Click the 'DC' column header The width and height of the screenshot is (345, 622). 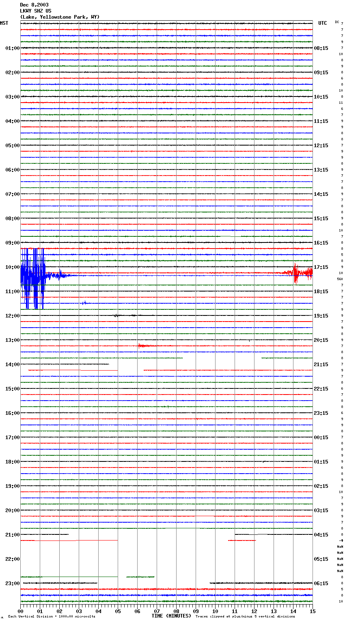pos(337,22)
